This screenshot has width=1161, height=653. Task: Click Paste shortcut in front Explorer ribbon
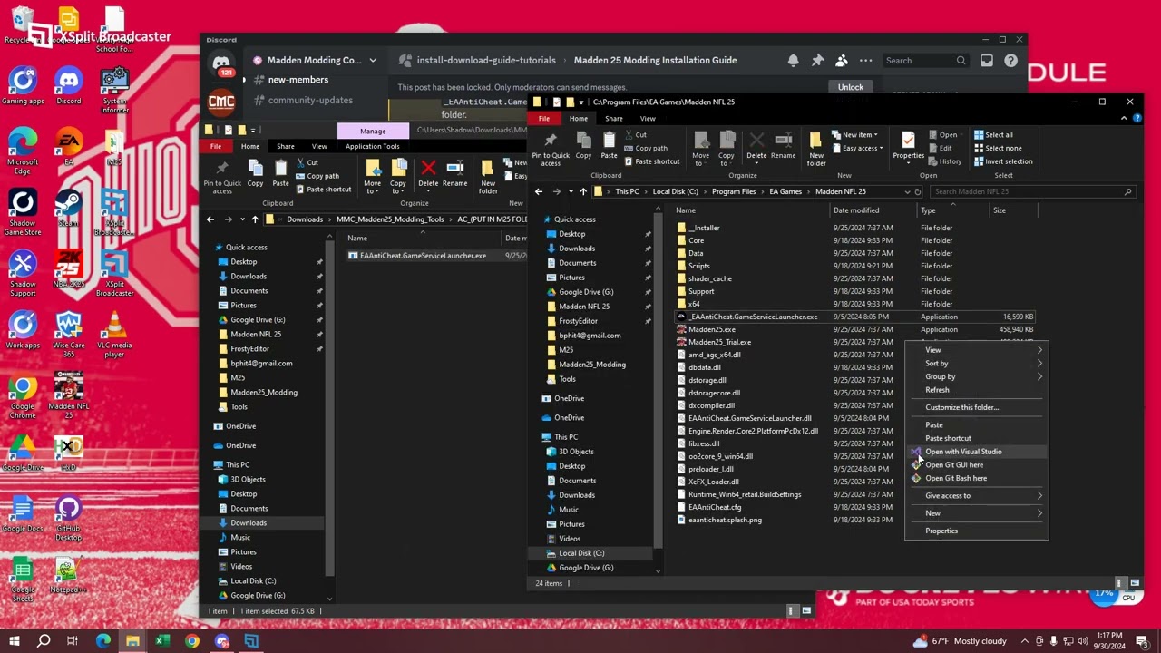click(x=651, y=161)
